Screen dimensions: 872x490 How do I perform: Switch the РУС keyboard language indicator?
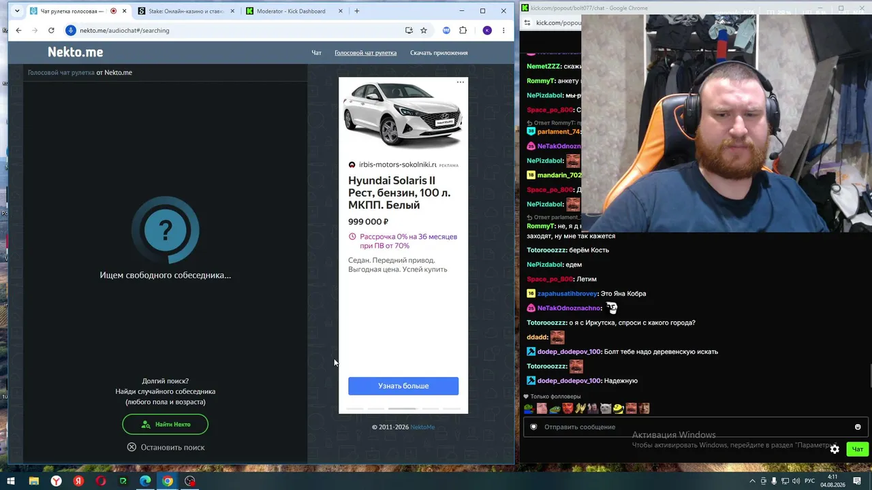coord(810,481)
